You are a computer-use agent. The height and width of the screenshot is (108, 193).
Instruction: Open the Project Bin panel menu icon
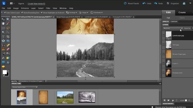pos(160,83)
